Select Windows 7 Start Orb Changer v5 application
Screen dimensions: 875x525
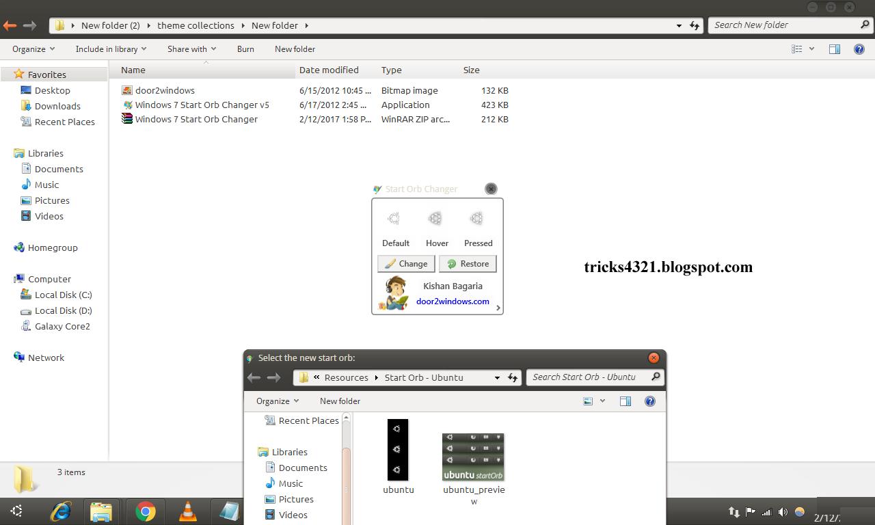coord(202,105)
